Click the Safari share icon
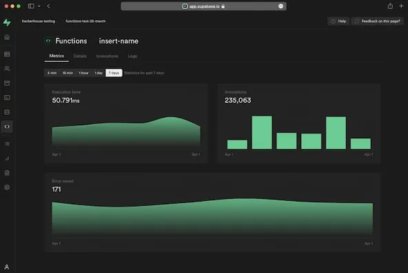This screenshot has height=273, width=408. coord(390,6)
